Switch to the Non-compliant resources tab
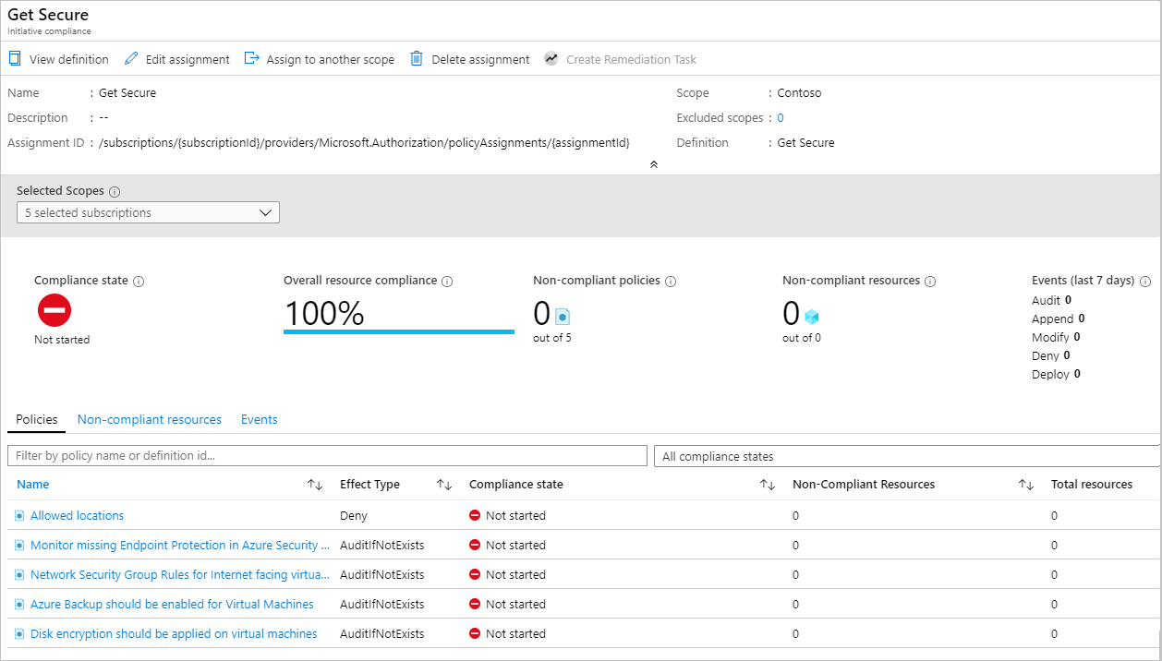Image resolution: width=1162 pixels, height=661 pixels. click(x=149, y=419)
